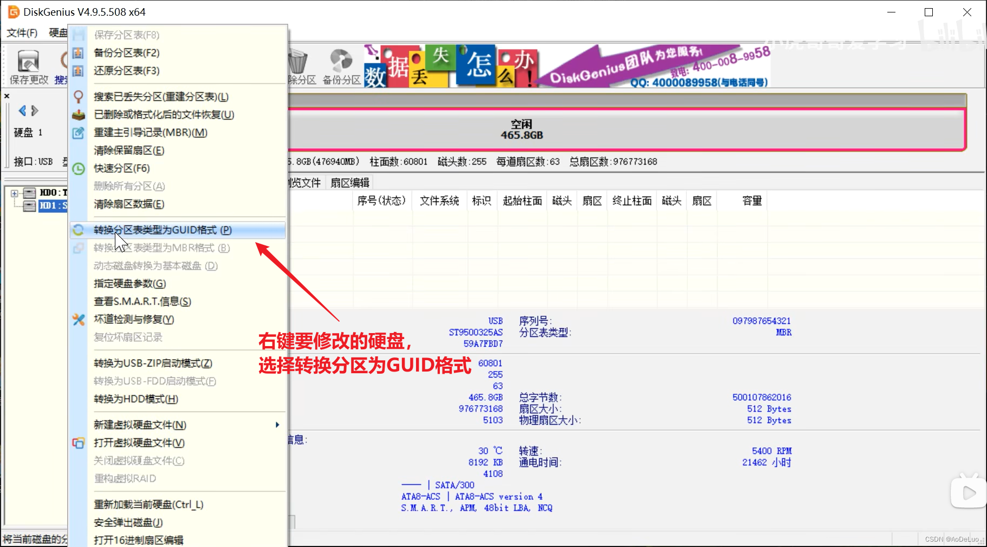
Task: Click power-on time 21462 小时
Action: point(767,463)
